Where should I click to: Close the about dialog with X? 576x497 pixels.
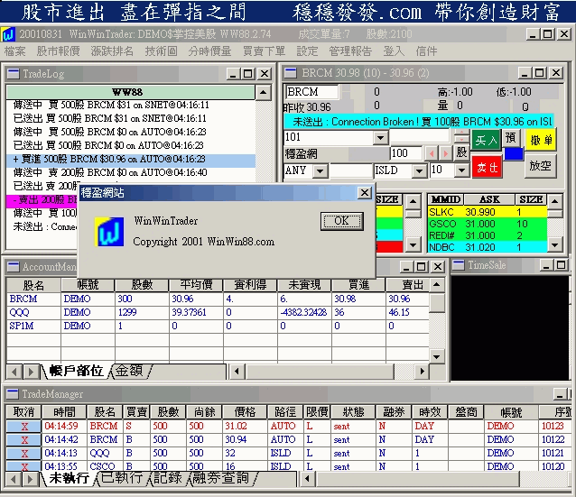(364, 193)
